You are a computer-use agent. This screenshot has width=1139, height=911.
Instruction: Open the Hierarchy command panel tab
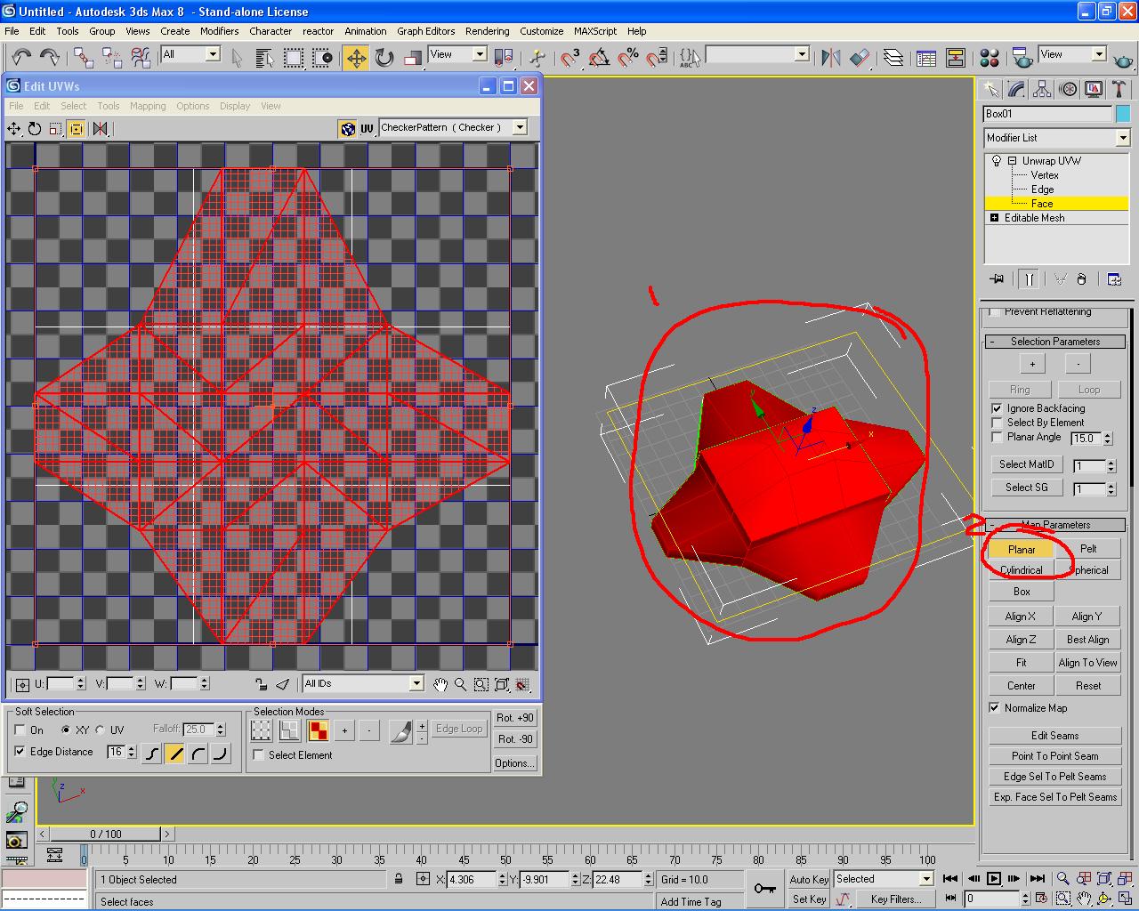coord(1043,89)
